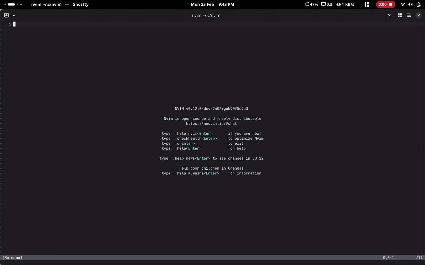This screenshot has width=425, height=265.
Task: Click the 0.3 system load indicator
Action: click(x=327, y=5)
